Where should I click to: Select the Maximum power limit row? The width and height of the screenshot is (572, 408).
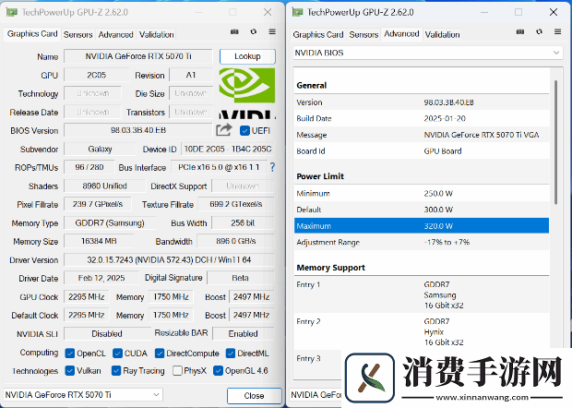(421, 224)
